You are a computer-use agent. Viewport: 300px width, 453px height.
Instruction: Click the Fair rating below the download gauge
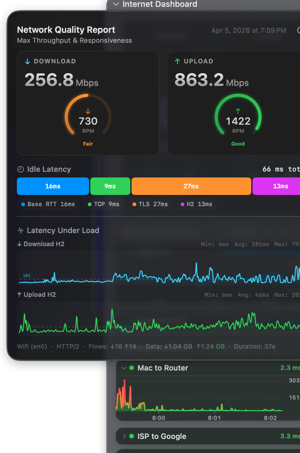click(88, 144)
